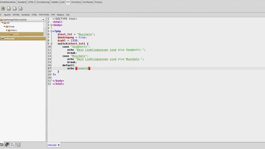Click the closing </html> tag
Viewport: 265px width, 149px height.
tap(58, 84)
